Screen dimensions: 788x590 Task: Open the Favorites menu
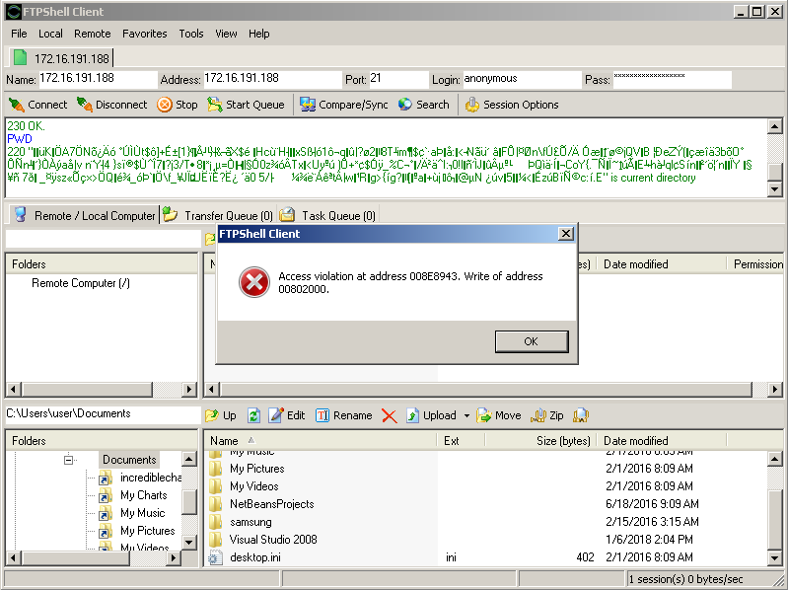[145, 34]
